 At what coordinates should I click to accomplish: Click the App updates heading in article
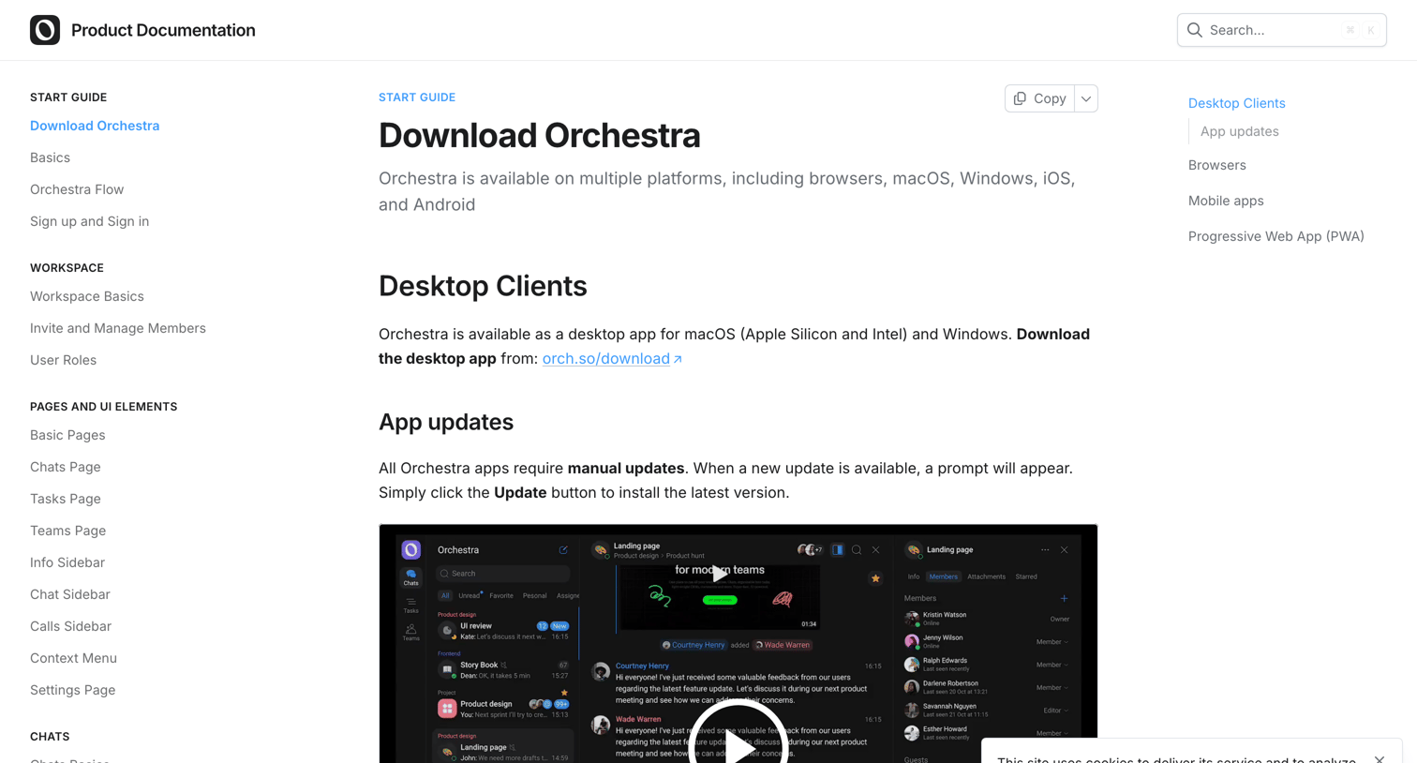(446, 422)
